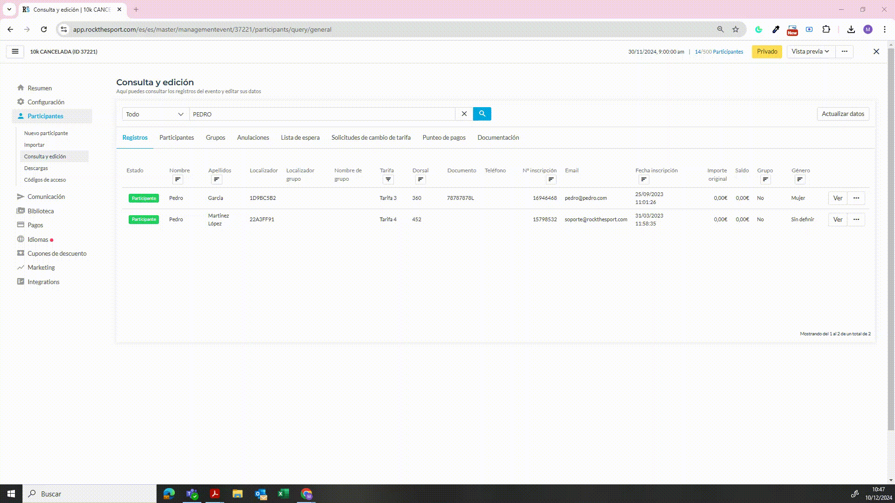Click the pedro@pedro.com email cell

[x=585, y=198]
